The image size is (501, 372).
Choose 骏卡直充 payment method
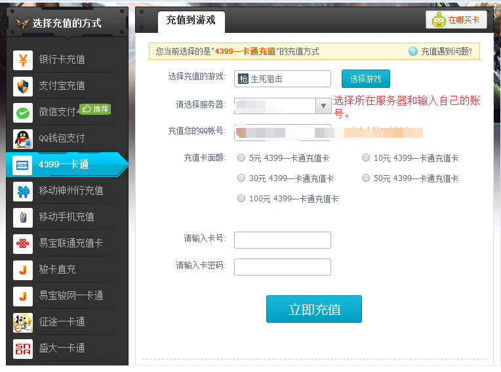[67, 270]
